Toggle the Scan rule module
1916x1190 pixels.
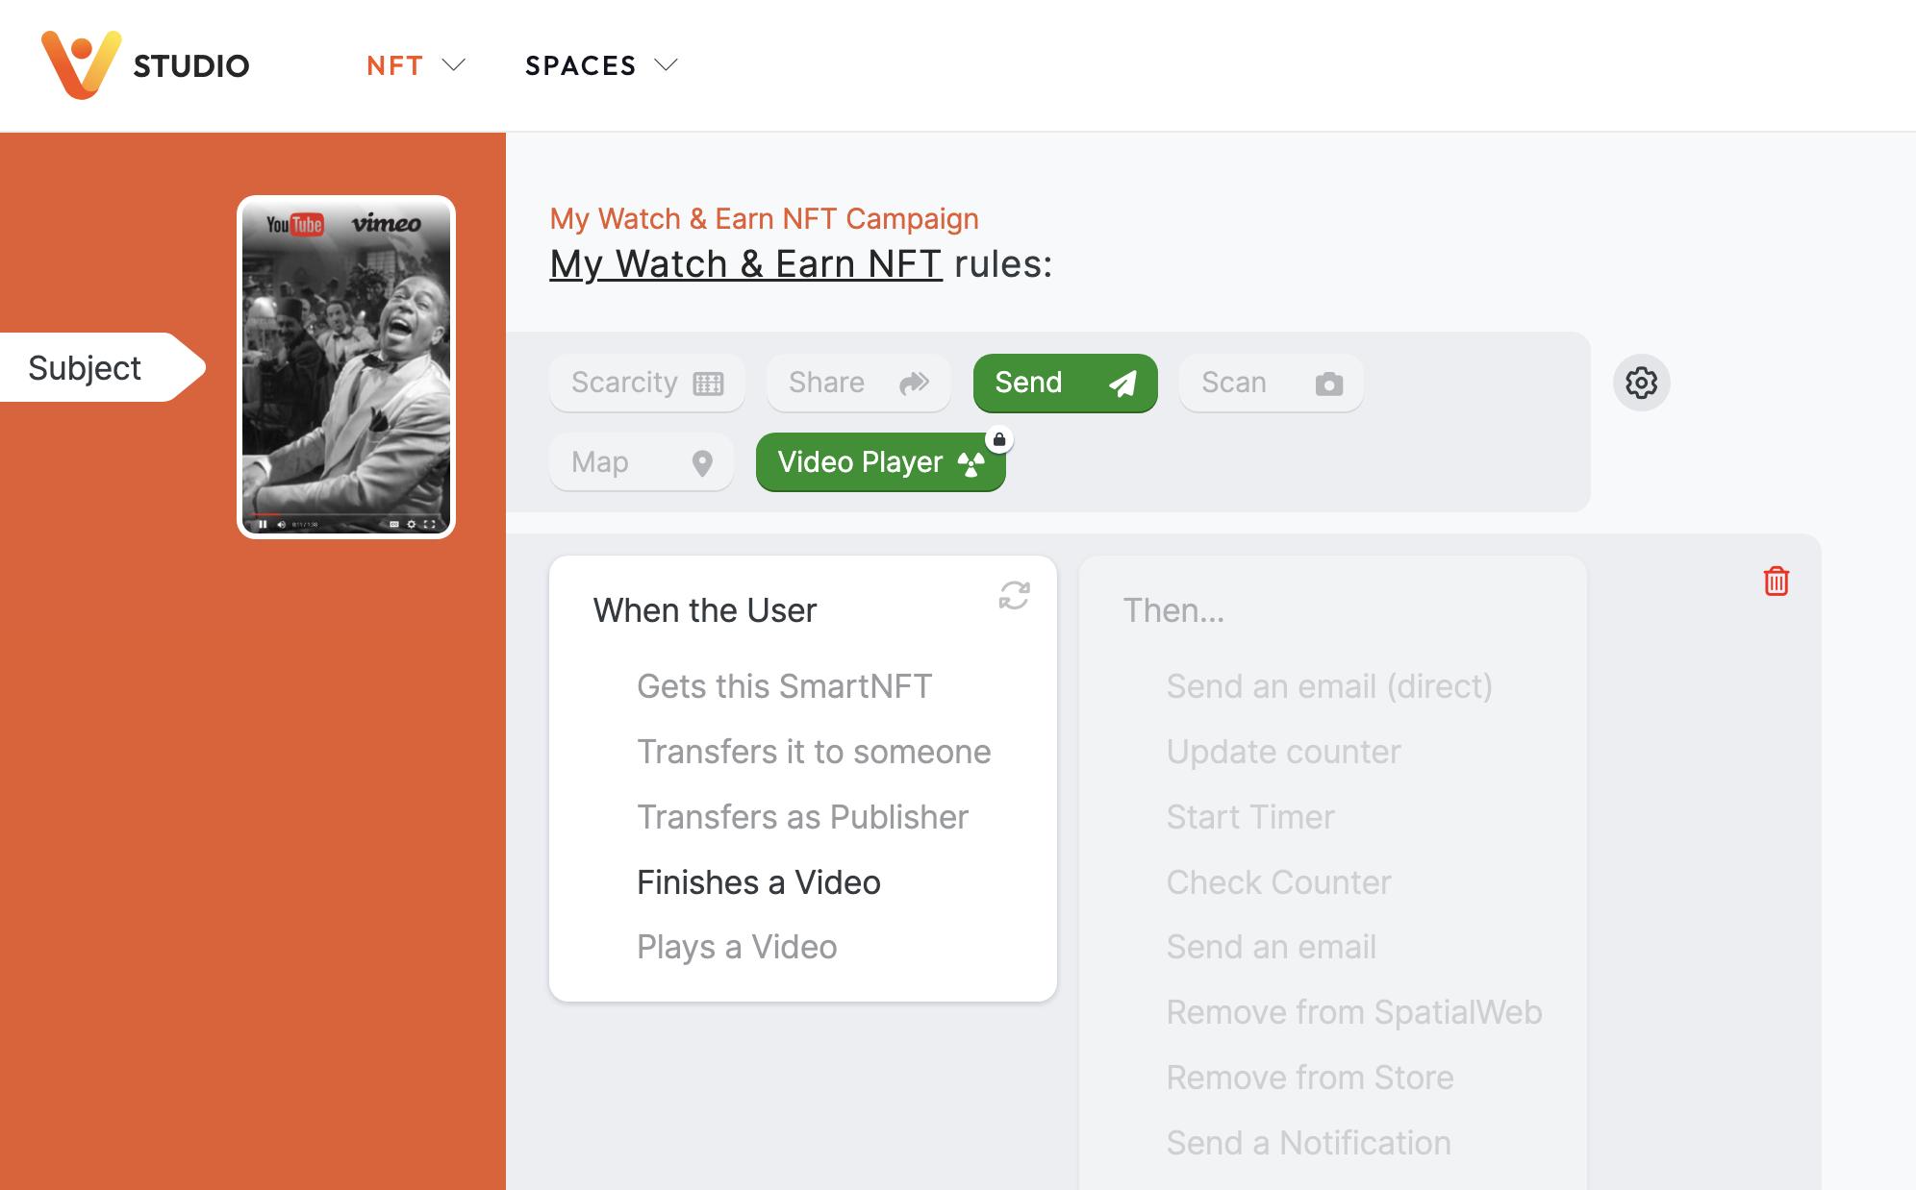pyautogui.click(x=1271, y=383)
